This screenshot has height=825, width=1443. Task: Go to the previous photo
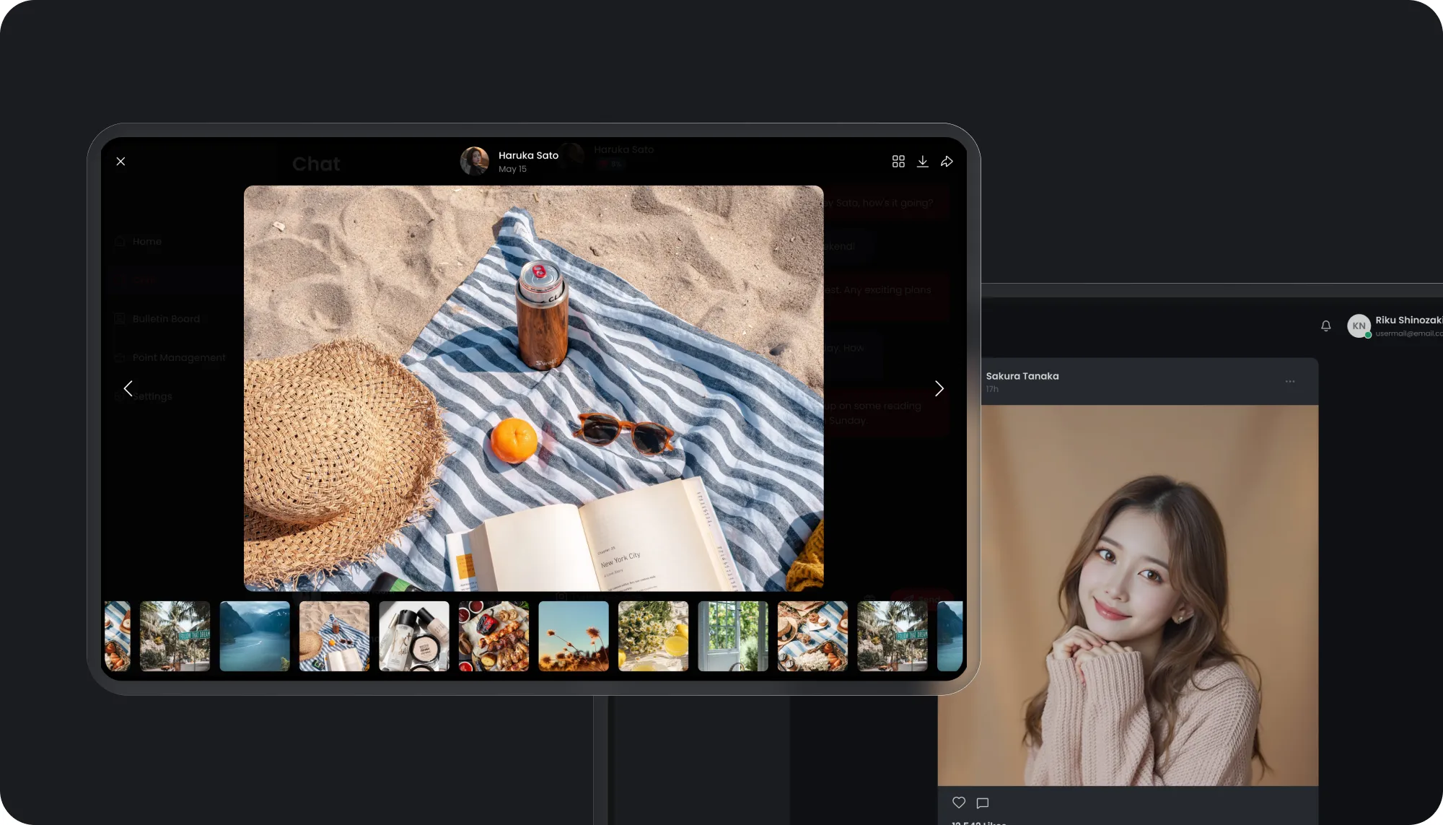(x=128, y=388)
